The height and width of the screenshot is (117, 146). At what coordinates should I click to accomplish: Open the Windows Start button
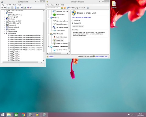coord(3,115)
